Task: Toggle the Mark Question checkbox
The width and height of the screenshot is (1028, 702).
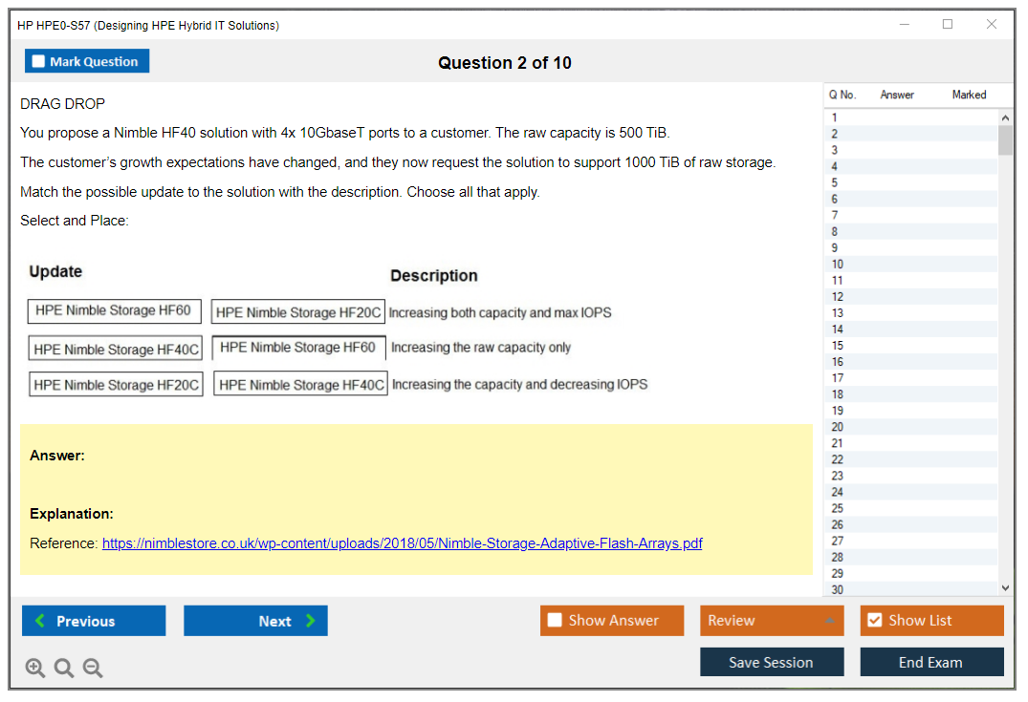Action: tap(39, 61)
